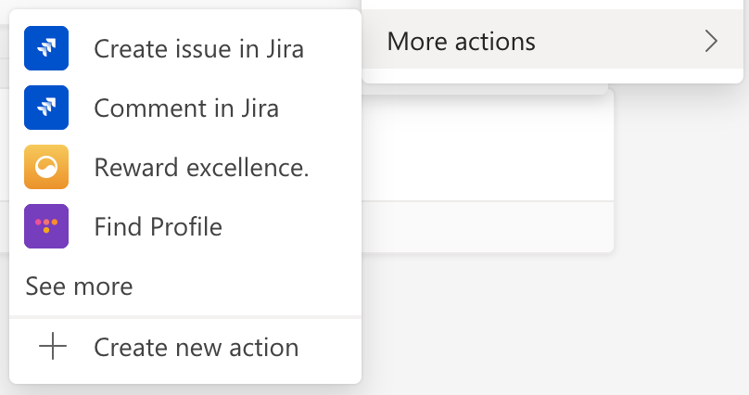Open the More actions submenu item
Screen dimensions: 749x395
(552, 39)
